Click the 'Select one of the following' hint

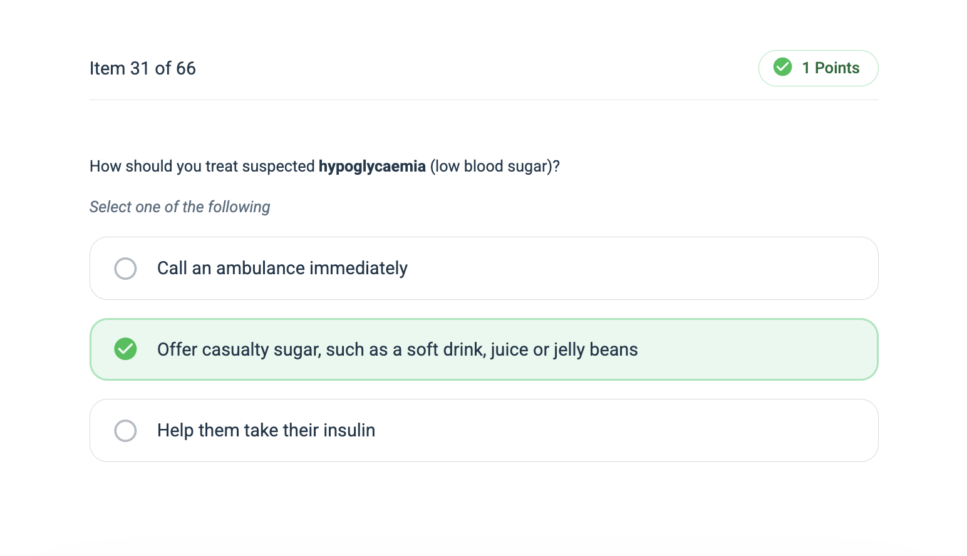pyautogui.click(x=180, y=207)
